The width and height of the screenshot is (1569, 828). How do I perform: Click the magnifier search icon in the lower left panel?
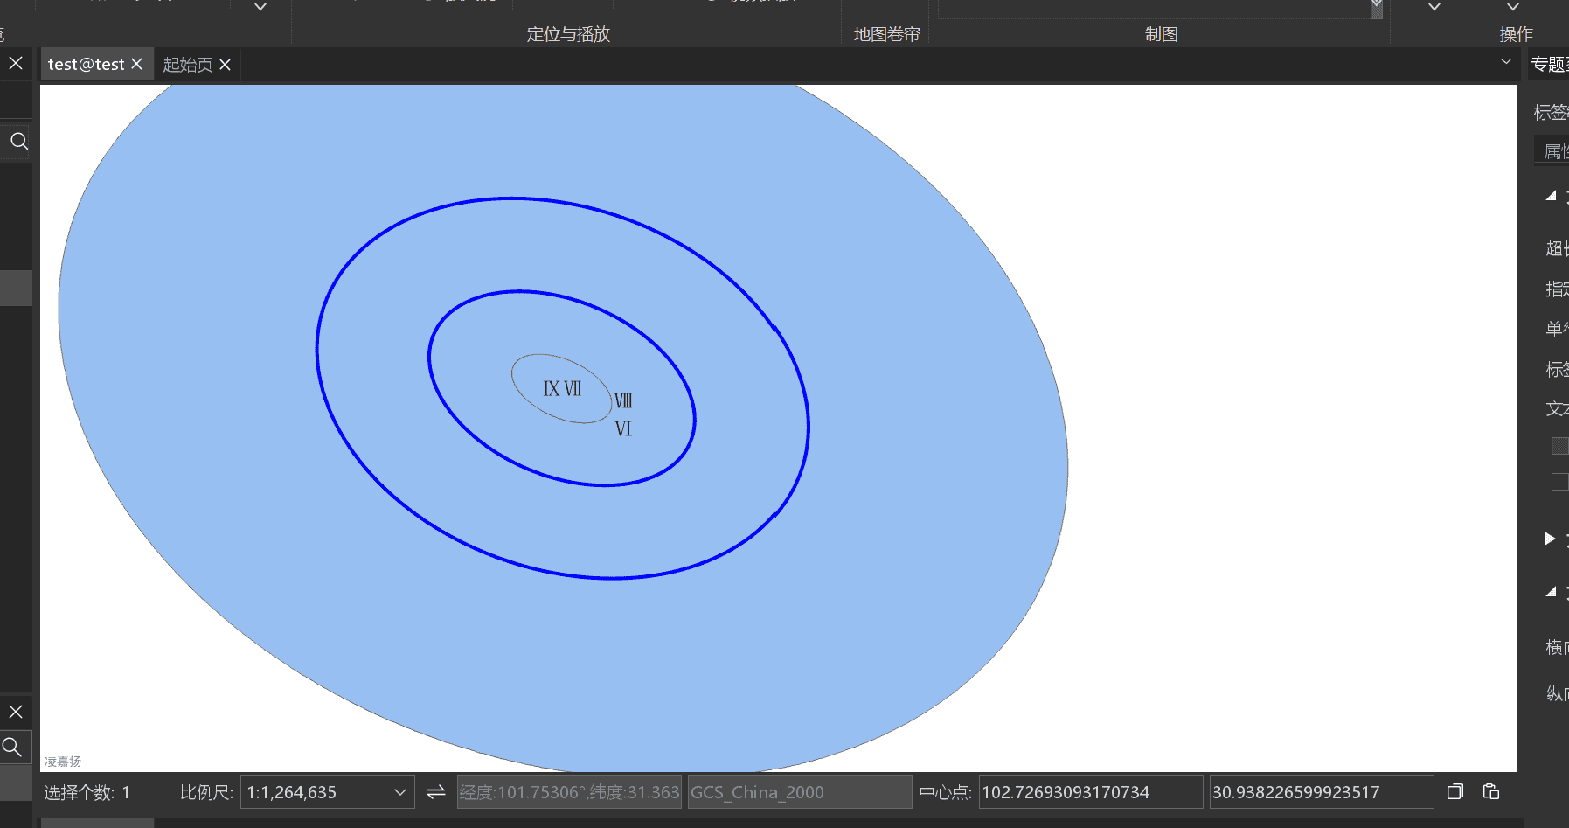[x=12, y=747]
